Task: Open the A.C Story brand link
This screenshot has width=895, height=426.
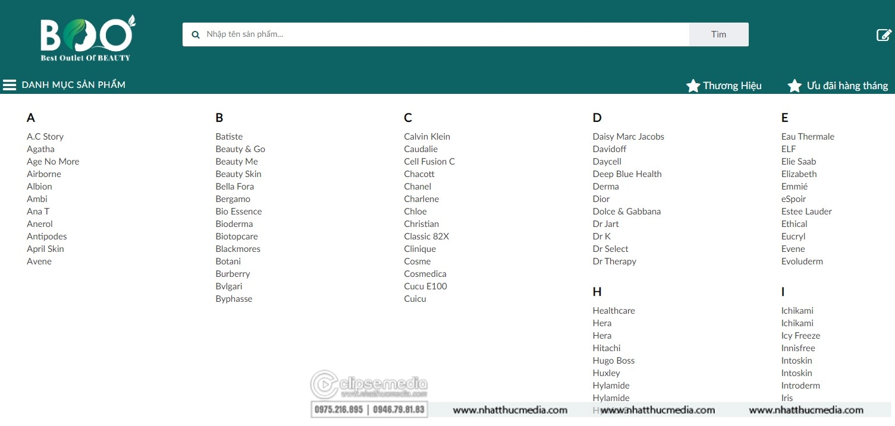Action: pyautogui.click(x=45, y=137)
